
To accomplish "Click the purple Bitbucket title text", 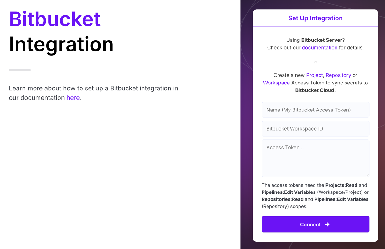I will click(55, 19).
